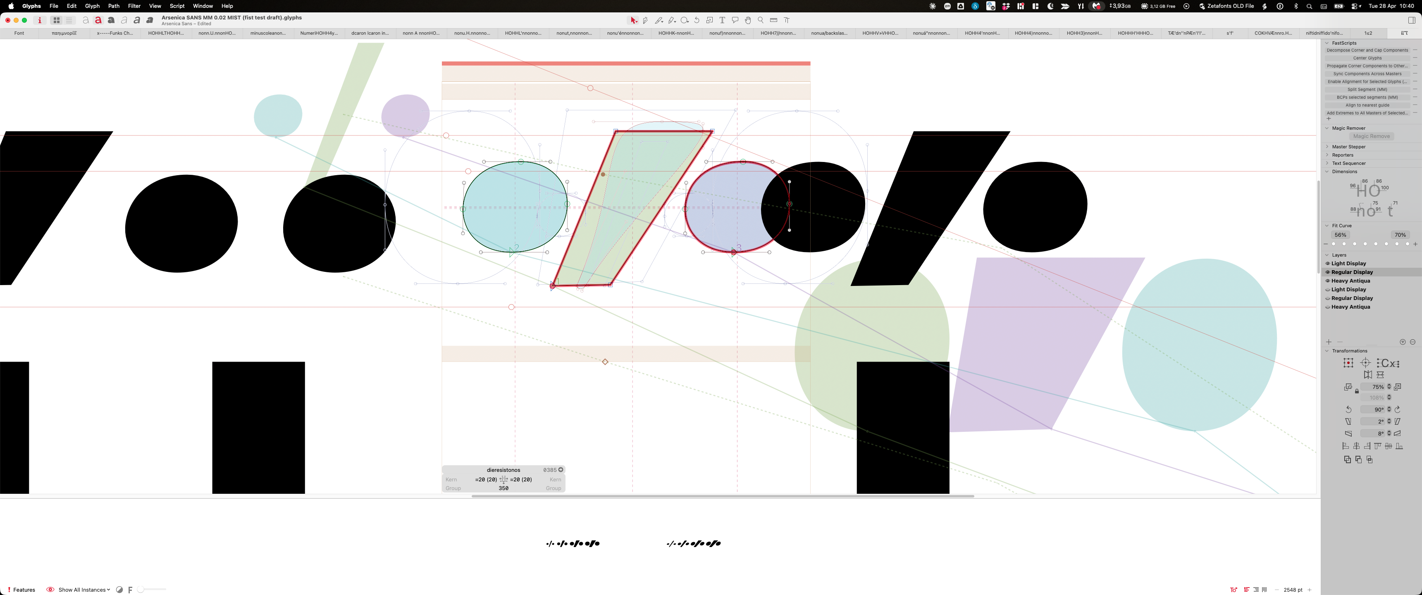Select the Zoom magnifier tool
This screenshot has height=595, width=1422.
coord(761,20)
